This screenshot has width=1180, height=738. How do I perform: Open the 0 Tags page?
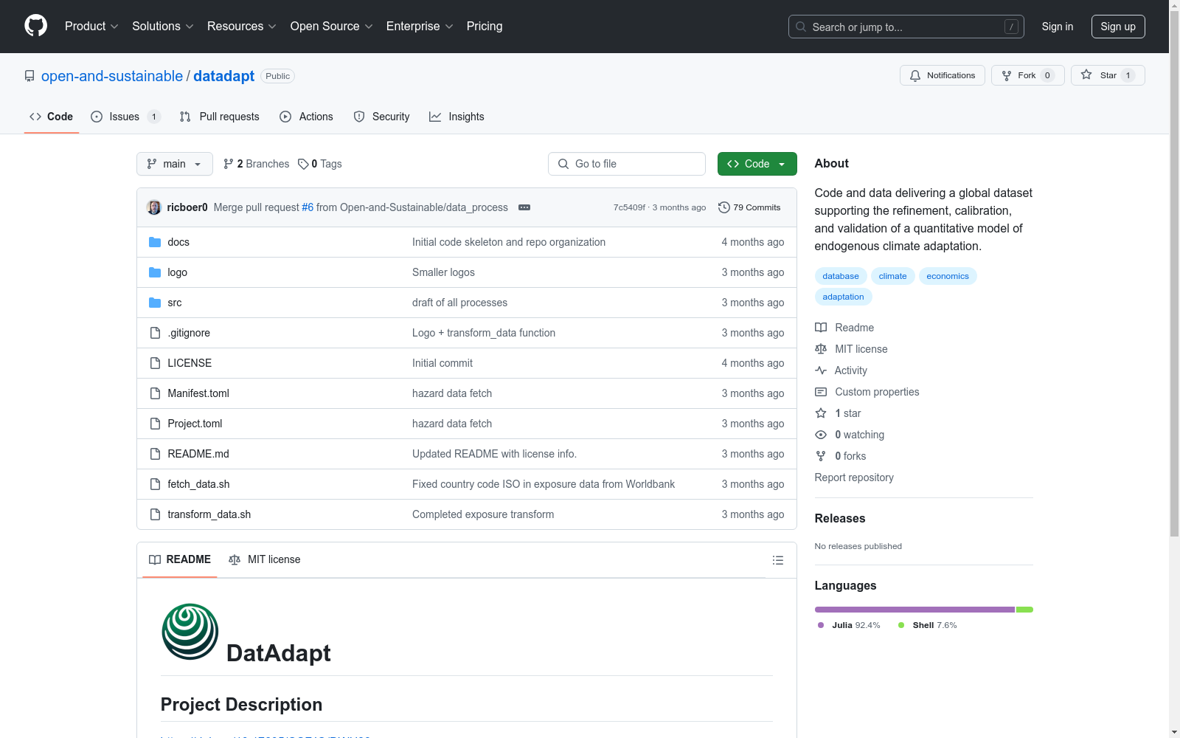click(x=320, y=164)
